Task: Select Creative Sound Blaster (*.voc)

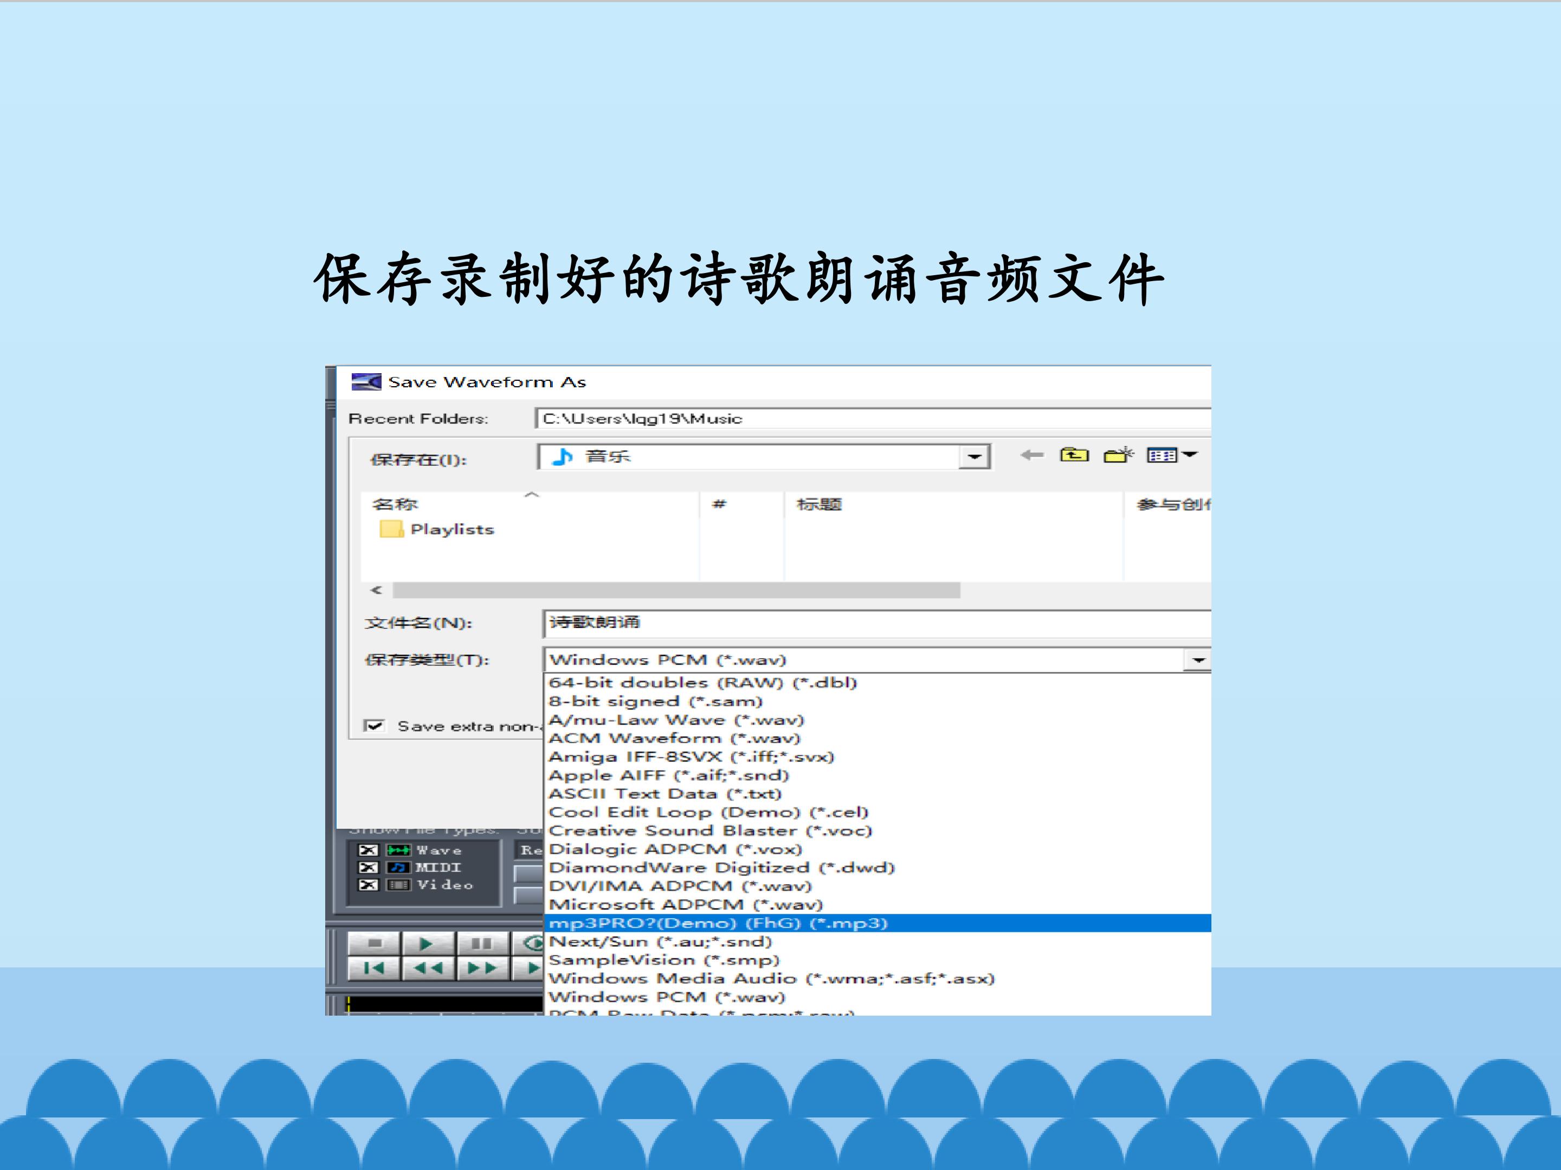Action: pos(878,831)
